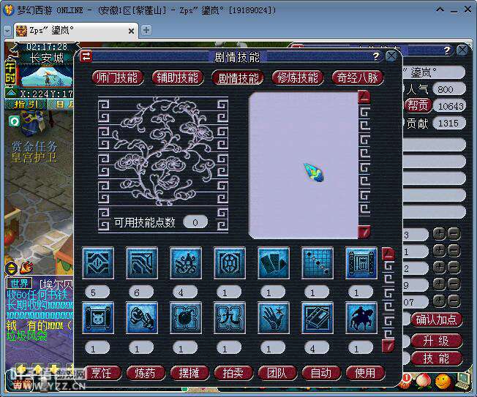Select the Zps 鎏岚 client tab
477x397 pixels.
[75, 31]
